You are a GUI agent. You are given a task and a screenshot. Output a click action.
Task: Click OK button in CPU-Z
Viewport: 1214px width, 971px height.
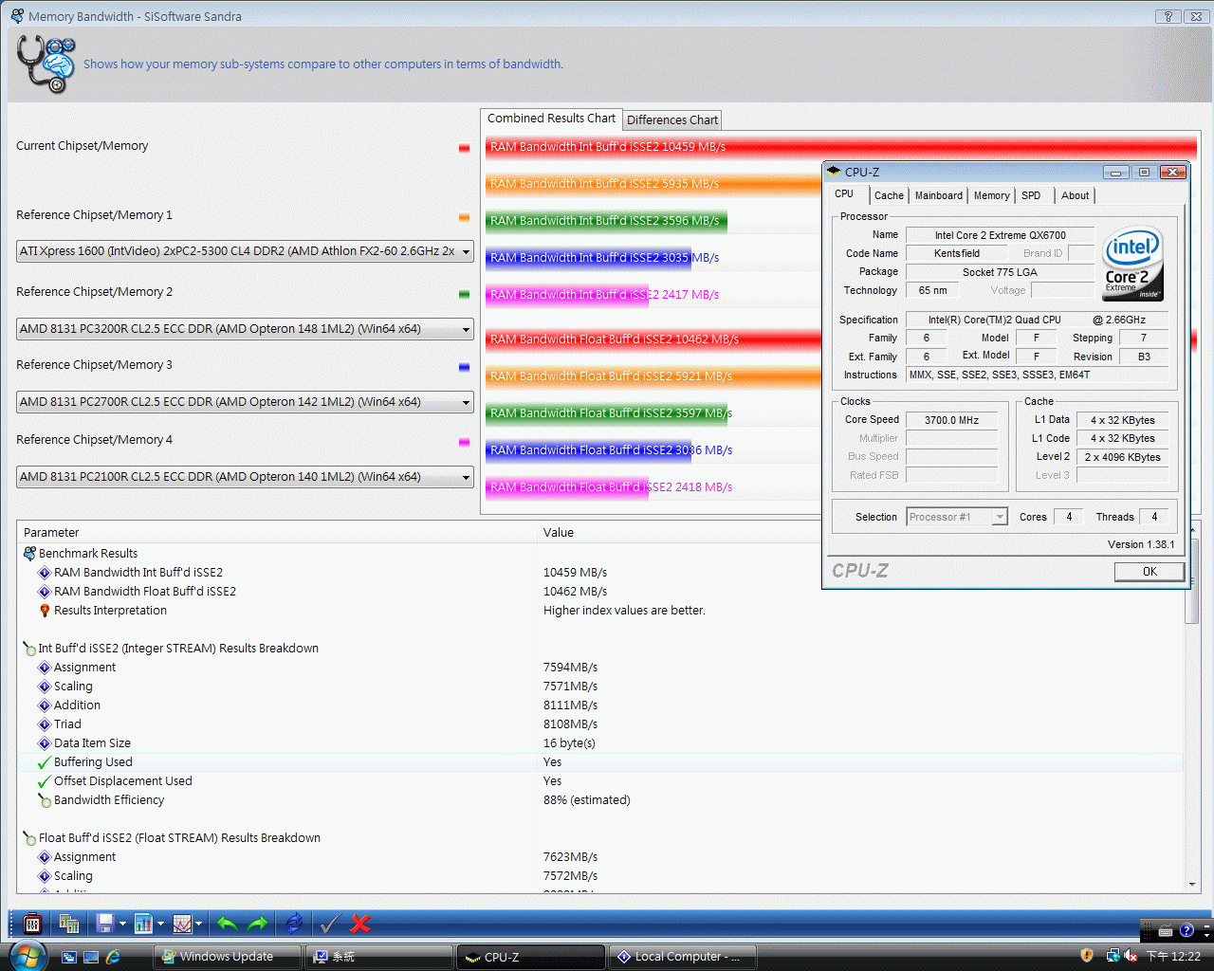1150,572
